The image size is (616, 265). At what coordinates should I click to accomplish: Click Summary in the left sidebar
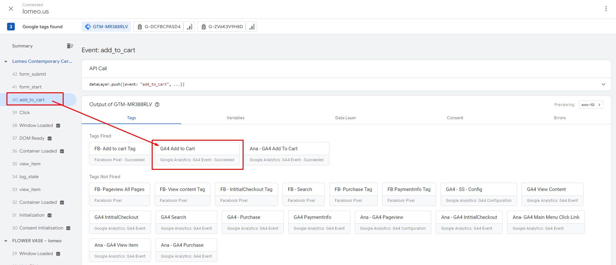22,46
